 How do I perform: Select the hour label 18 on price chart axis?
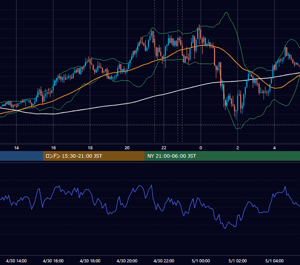click(x=90, y=148)
